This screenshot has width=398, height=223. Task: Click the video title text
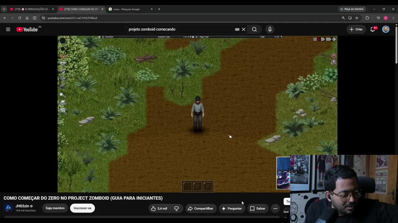pyautogui.click(x=83, y=198)
